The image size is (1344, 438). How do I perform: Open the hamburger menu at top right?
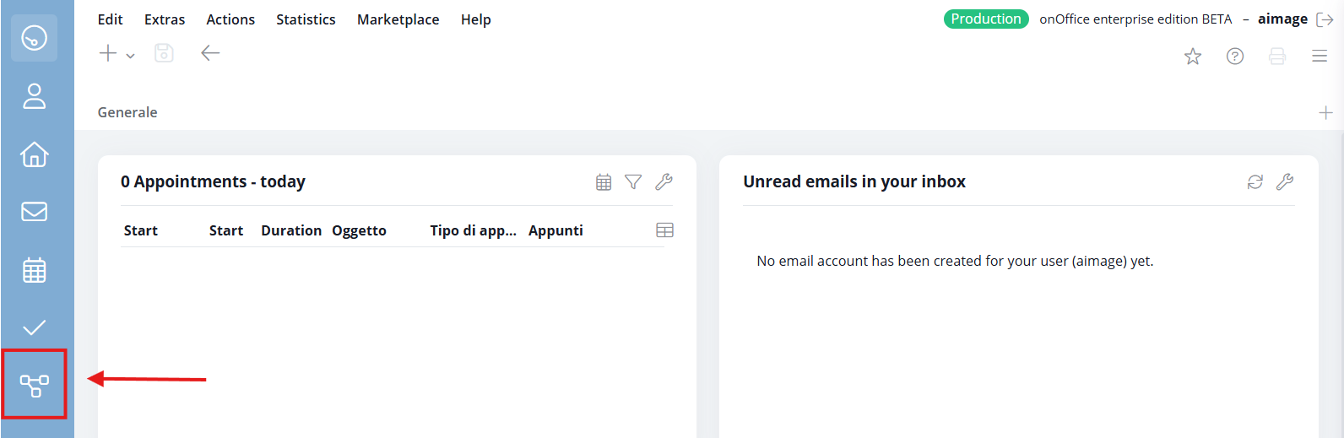click(x=1319, y=57)
